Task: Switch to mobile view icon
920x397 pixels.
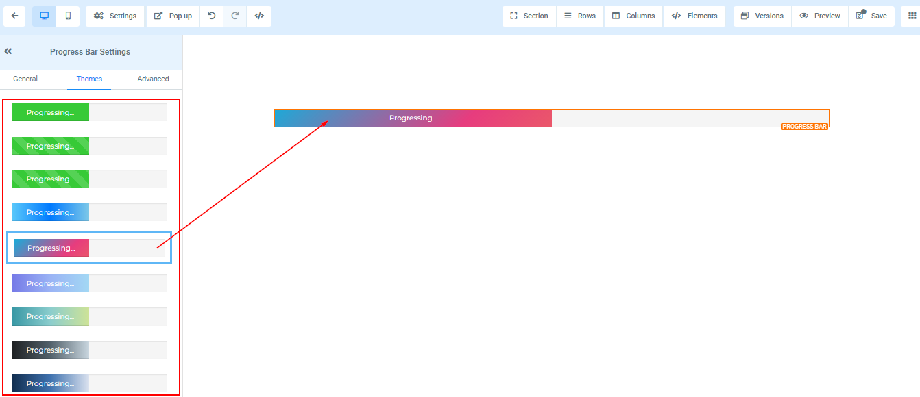Action: (x=68, y=16)
